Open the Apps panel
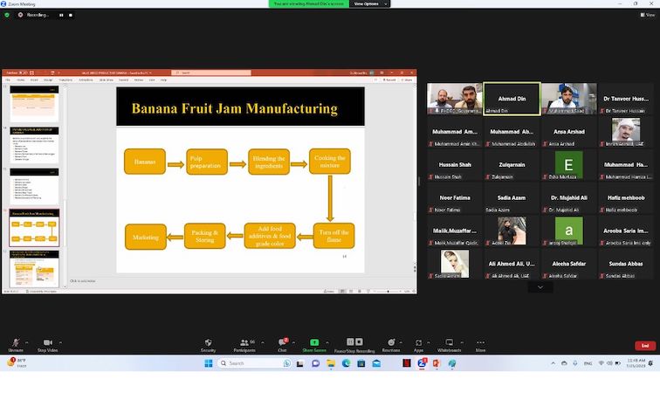Screen dimensions: 660x393 pos(418,344)
